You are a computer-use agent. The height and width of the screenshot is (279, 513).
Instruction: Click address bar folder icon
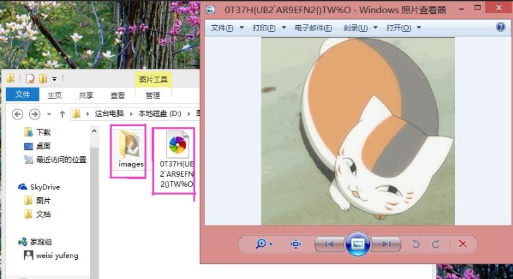pos(77,113)
